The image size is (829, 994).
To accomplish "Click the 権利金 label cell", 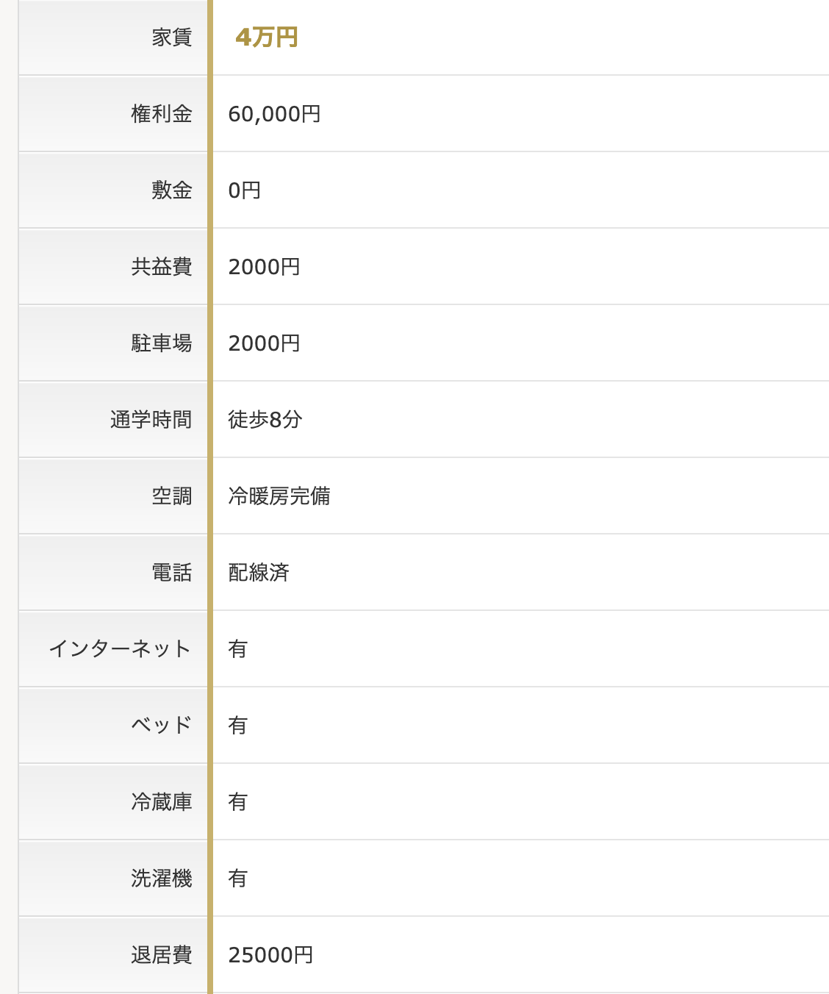I will (162, 114).
